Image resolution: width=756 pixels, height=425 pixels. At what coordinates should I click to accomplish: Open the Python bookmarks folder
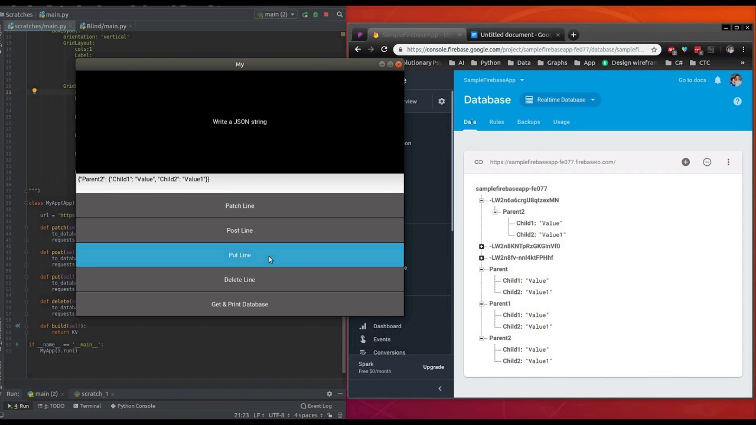tap(485, 63)
